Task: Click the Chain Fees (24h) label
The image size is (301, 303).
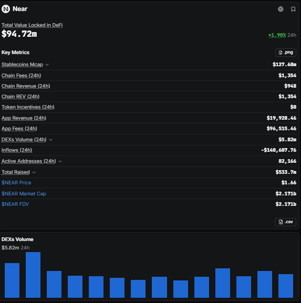Action: 21,76
